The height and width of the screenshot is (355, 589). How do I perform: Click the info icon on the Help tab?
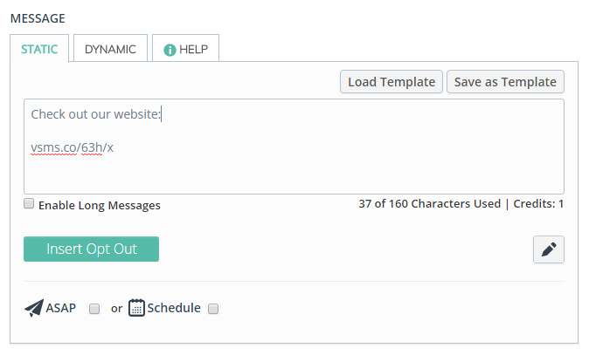tap(170, 50)
